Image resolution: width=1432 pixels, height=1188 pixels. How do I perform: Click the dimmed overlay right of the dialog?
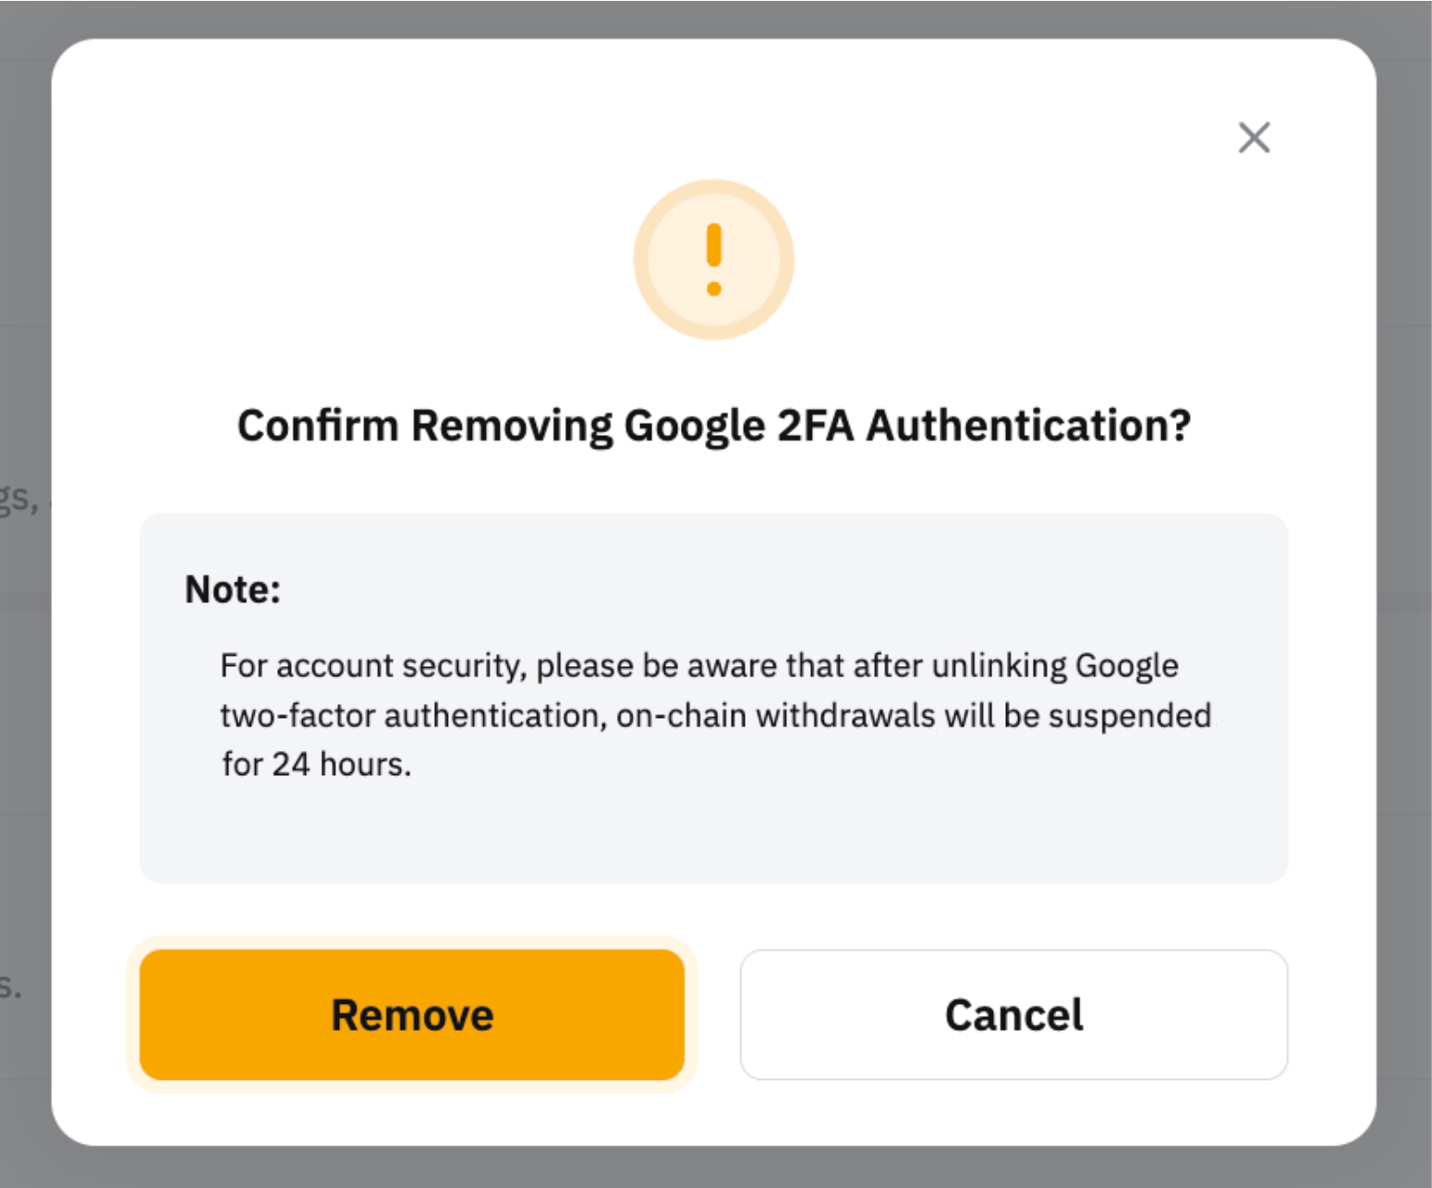tap(1404, 647)
